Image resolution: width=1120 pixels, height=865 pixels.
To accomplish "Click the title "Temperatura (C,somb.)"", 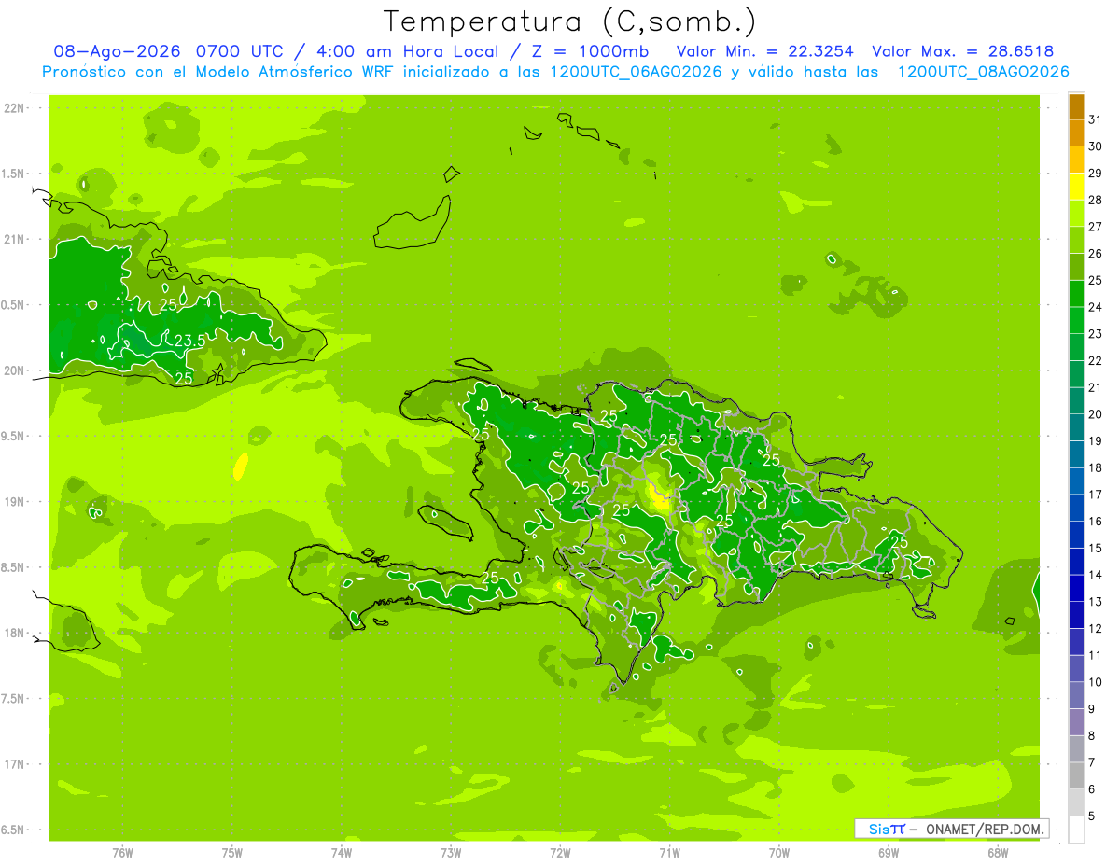I will coord(569,21).
